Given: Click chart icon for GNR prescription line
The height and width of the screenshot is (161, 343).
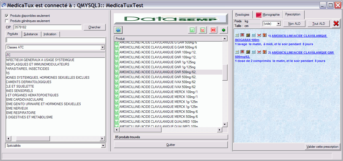Looking at the screenshot, I should (237, 52).
